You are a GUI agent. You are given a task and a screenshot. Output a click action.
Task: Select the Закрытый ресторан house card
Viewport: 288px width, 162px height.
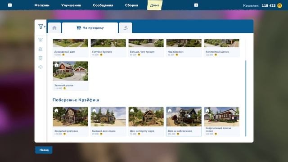pos(70,121)
